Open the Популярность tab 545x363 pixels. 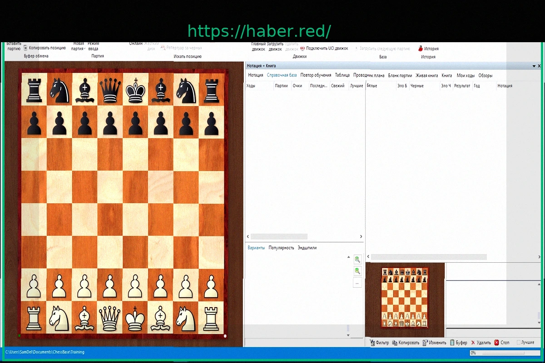coord(281,248)
